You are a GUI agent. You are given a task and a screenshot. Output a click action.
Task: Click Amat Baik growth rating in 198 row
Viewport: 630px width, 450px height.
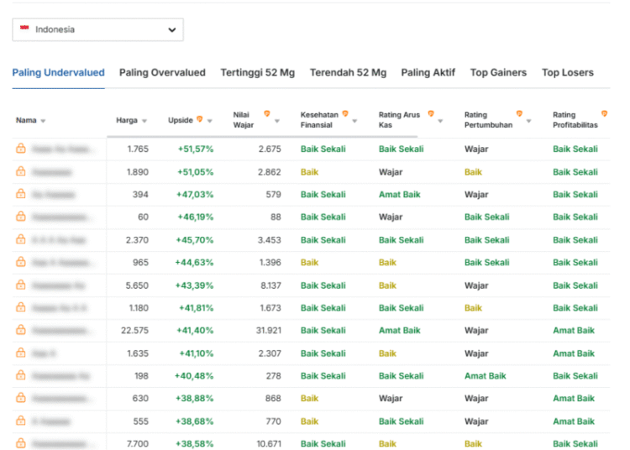486,376
